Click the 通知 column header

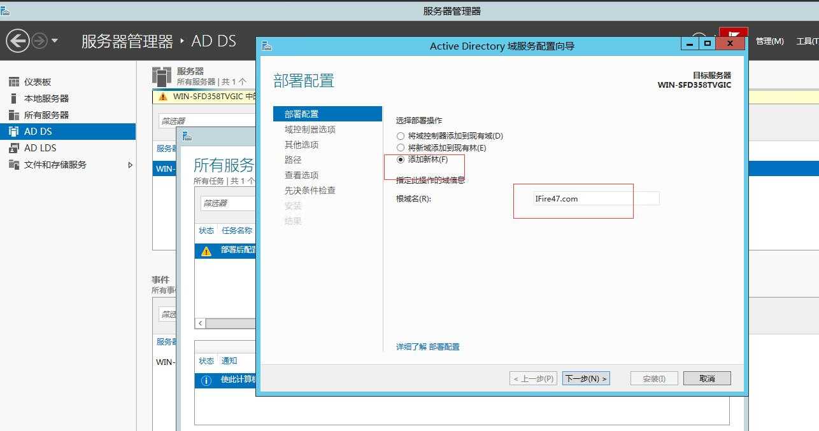pyautogui.click(x=229, y=360)
